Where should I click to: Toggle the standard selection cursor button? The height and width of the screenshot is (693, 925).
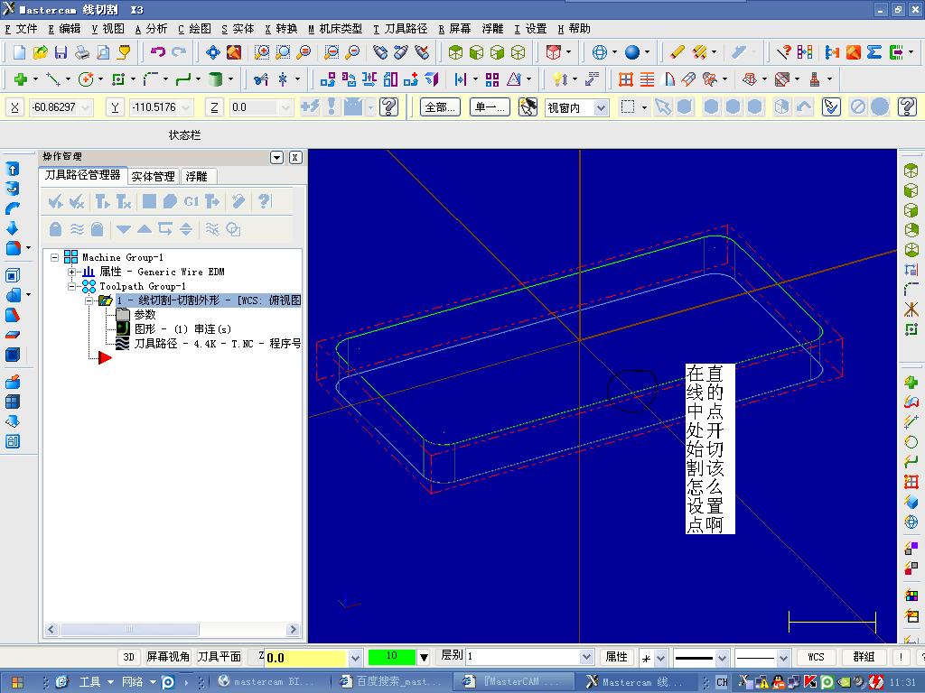[x=528, y=107]
